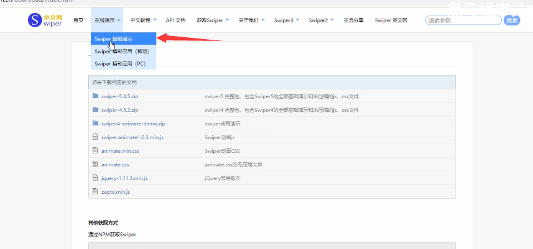Click description text 'Swiper动画js'
The image size is (533, 249).
(220, 137)
